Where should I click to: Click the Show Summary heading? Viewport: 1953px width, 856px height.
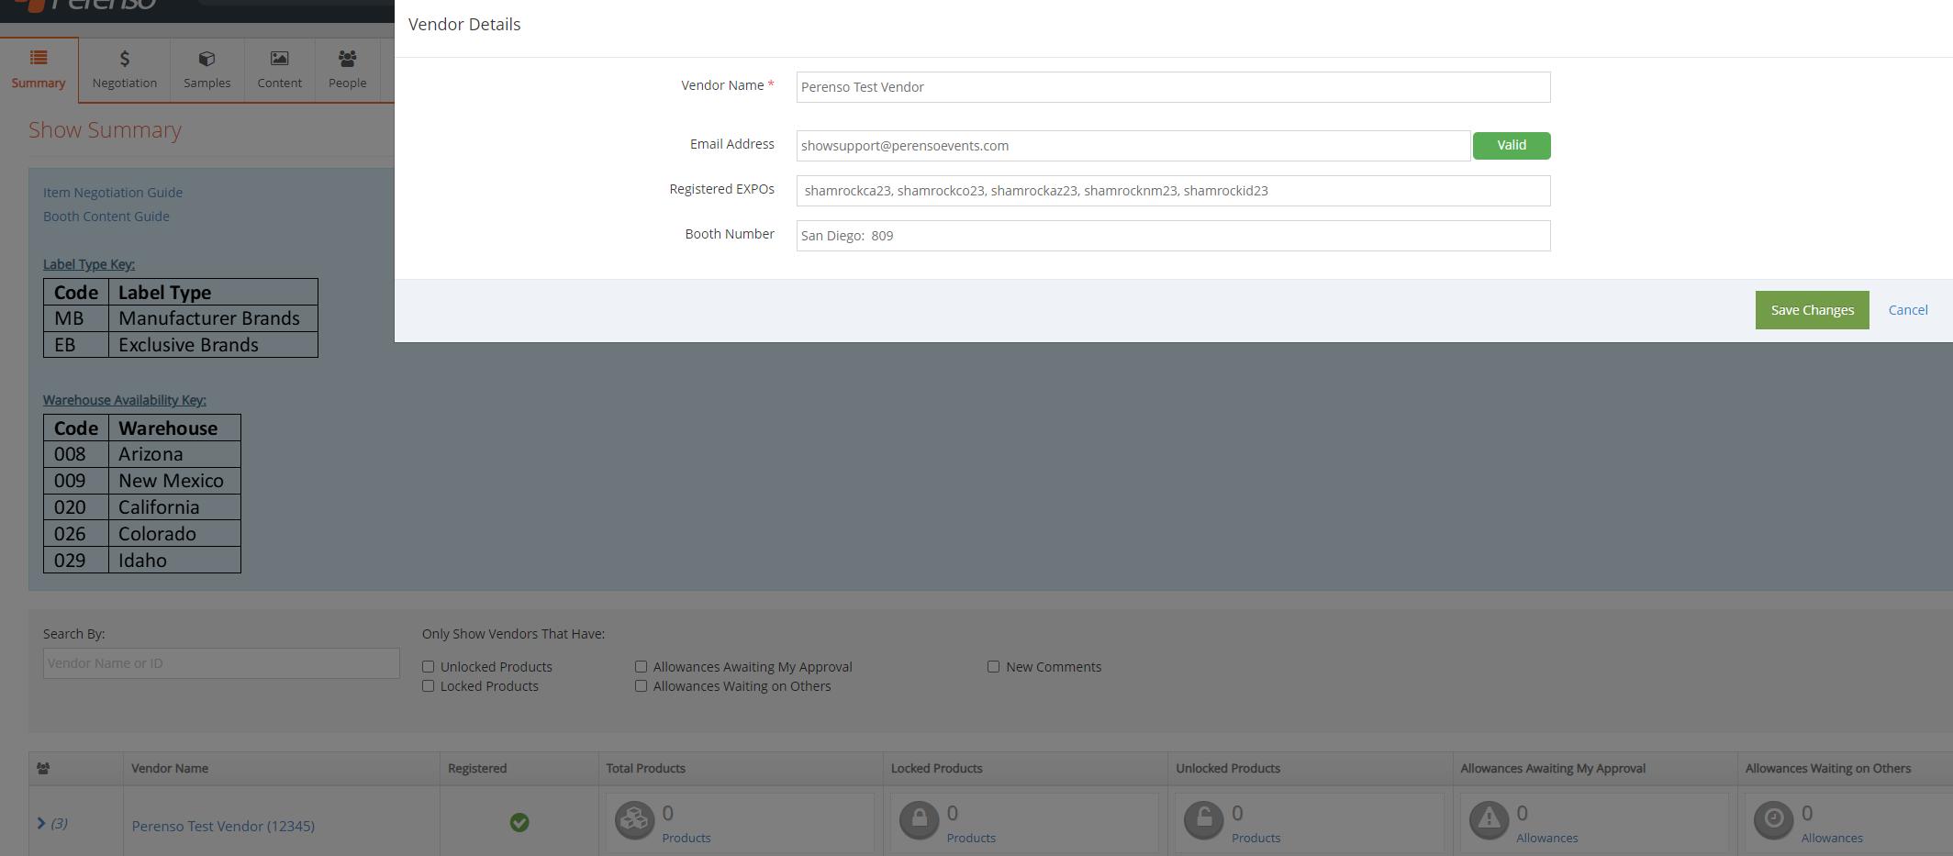(x=105, y=130)
